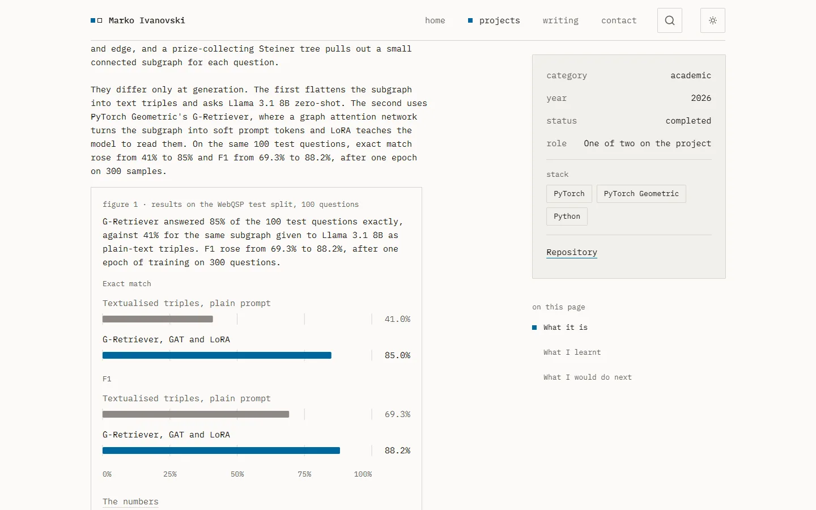The width and height of the screenshot is (816, 510).
Task: Click the 69.3% value label
Action: click(x=397, y=414)
